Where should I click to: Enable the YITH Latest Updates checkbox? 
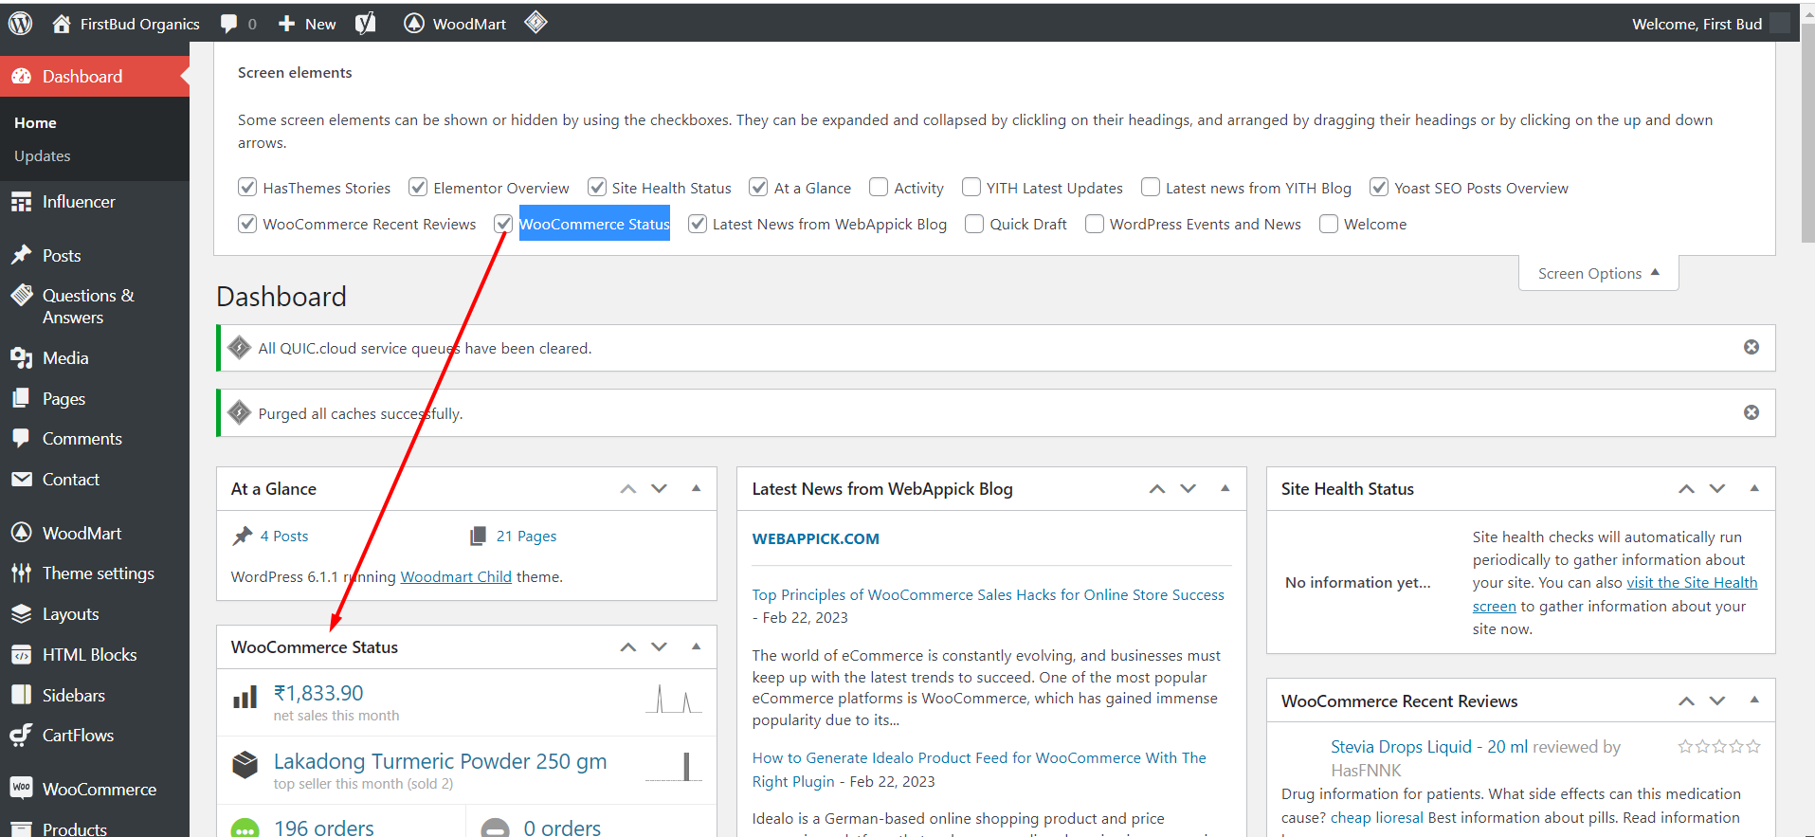tap(971, 188)
